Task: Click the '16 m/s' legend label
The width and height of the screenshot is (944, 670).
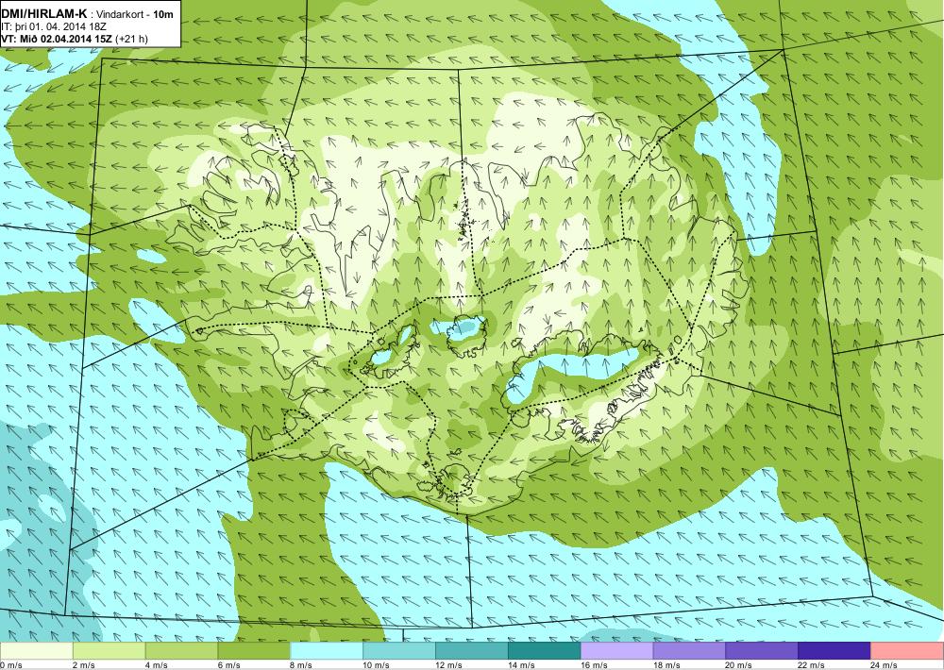Action: (594, 665)
